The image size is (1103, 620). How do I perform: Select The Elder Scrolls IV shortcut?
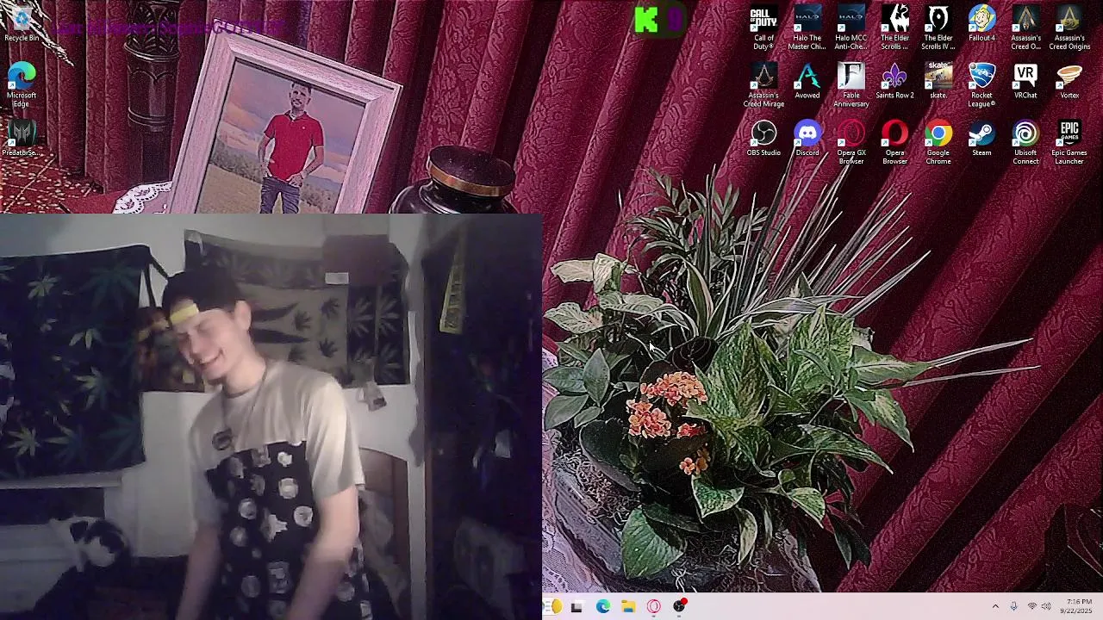[938, 26]
